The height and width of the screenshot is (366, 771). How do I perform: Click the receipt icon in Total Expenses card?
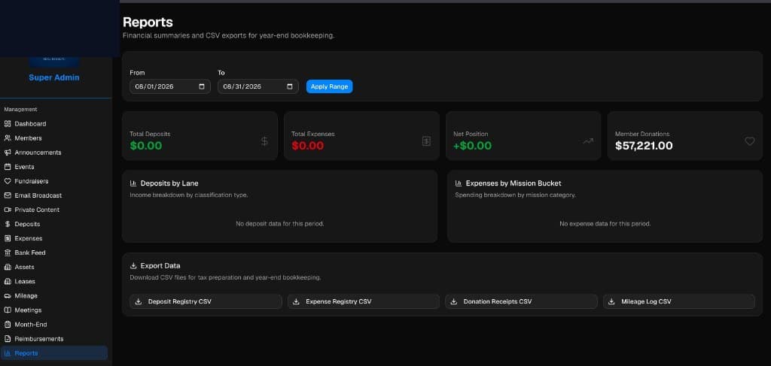click(x=426, y=141)
